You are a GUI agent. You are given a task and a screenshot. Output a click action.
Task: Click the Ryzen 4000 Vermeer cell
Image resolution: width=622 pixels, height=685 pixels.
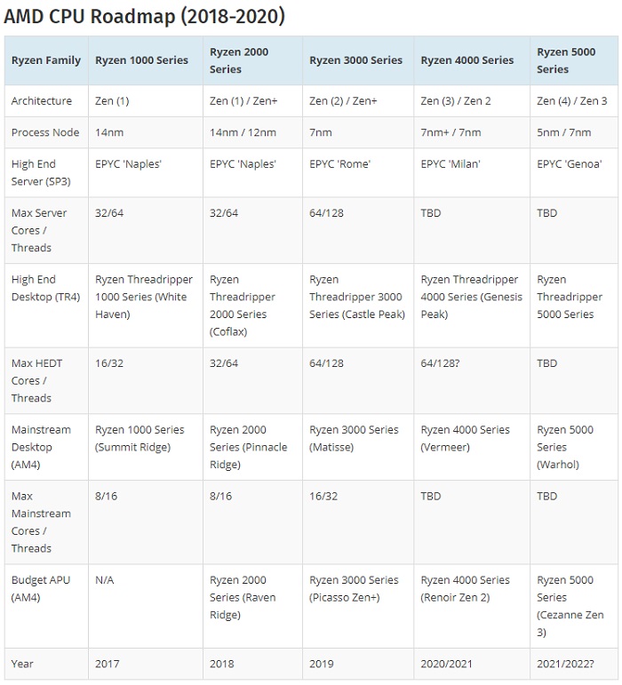(x=465, y=438)
